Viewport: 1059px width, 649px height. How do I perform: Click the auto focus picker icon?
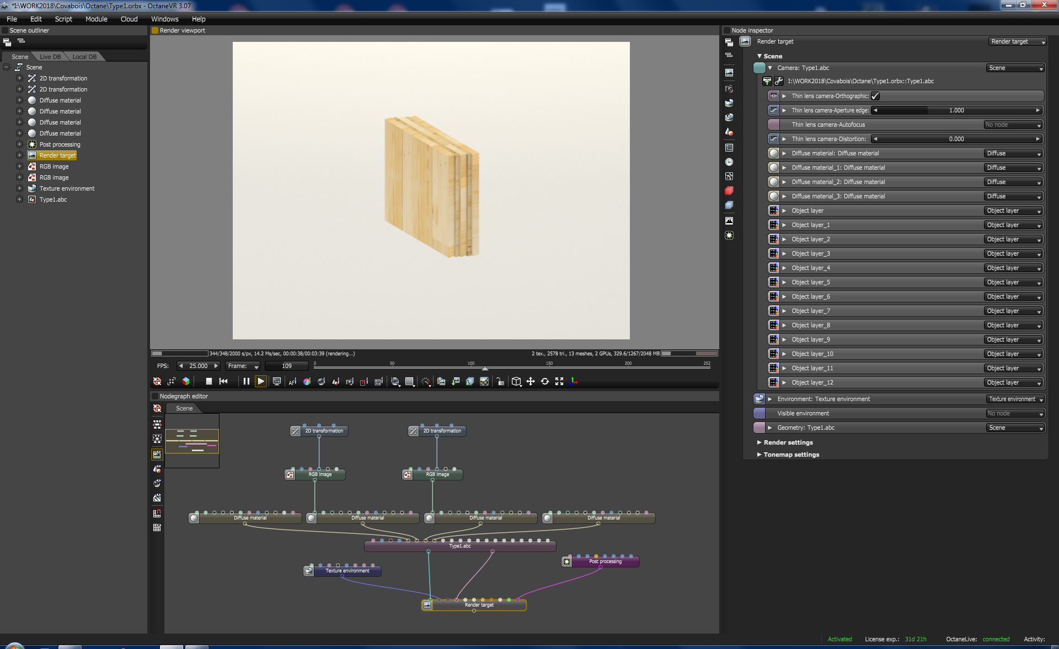(x=293, y=381)
